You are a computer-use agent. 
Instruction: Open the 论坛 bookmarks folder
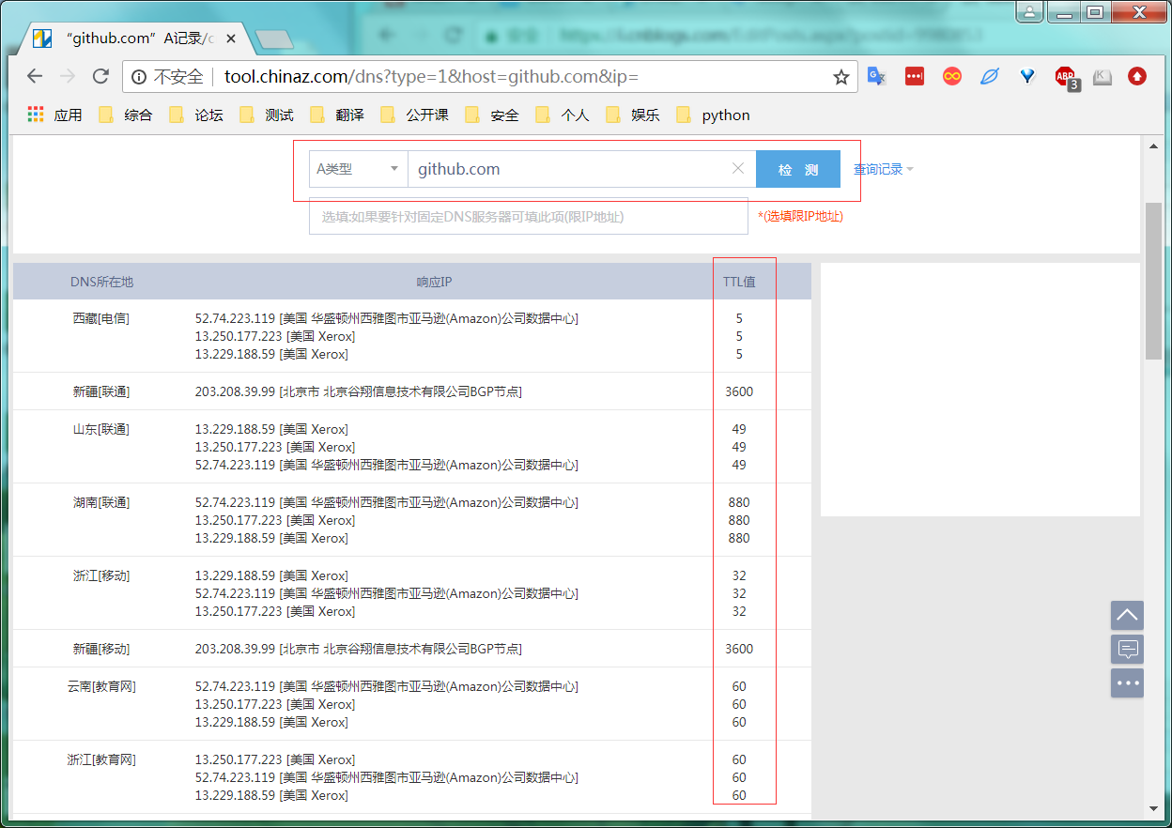click(x=196, y=115)
